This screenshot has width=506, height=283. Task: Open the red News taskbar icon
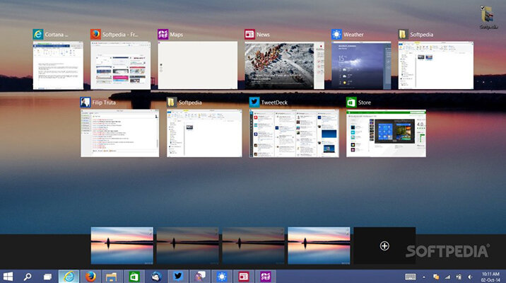click(244, 277)
